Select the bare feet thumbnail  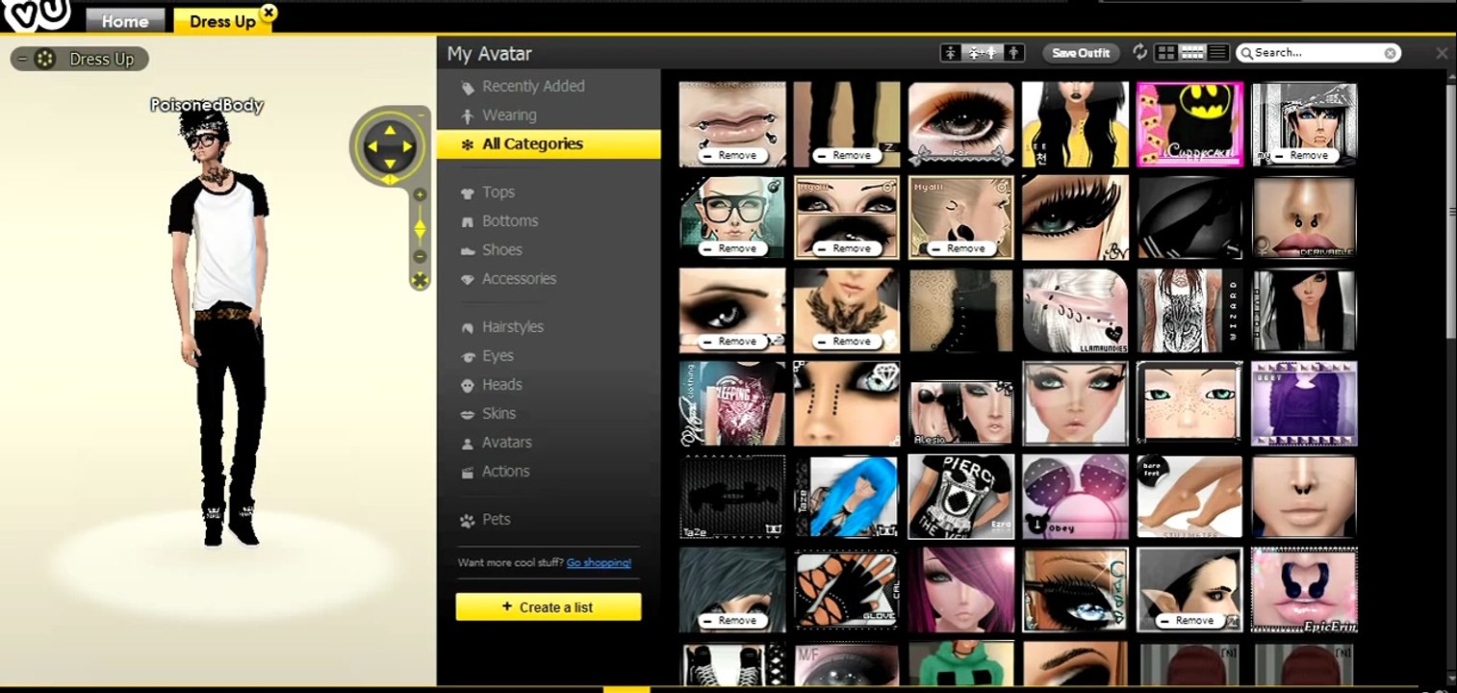click(1189, 497)
